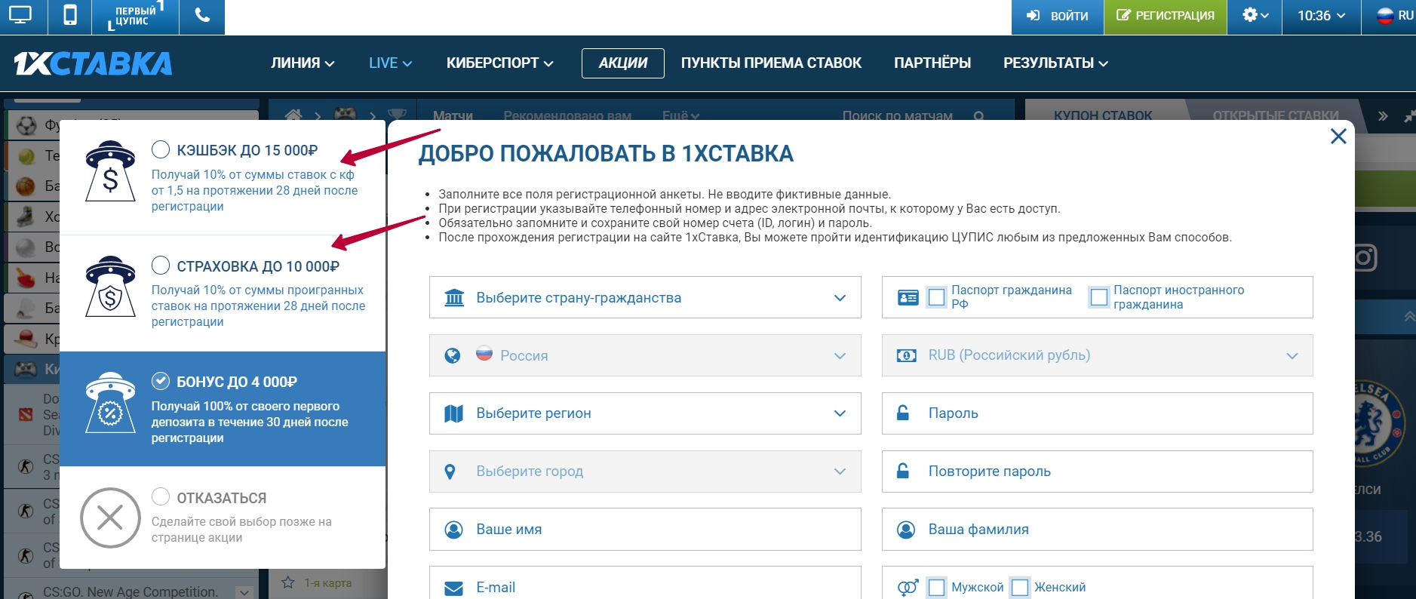This screenshot has width=1416, height=599.
Task: Check Женский gender checkbox
Action: tap(1020, 587)
